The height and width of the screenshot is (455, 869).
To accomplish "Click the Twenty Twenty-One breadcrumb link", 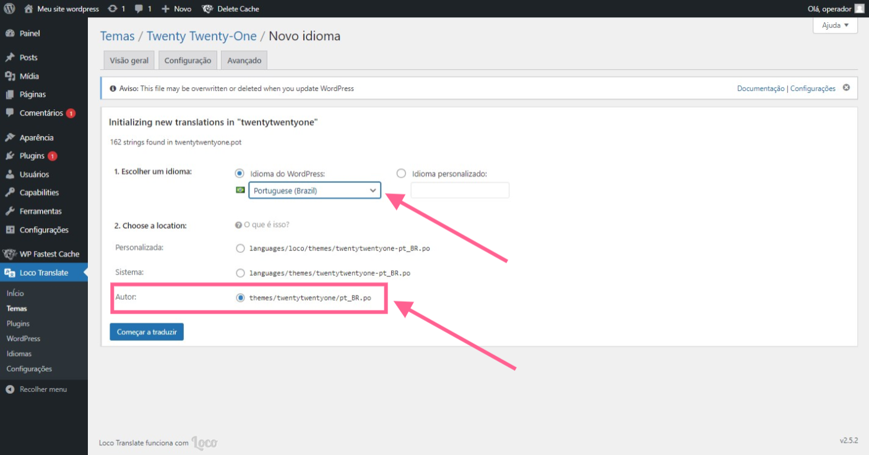I will coord(202,36).
